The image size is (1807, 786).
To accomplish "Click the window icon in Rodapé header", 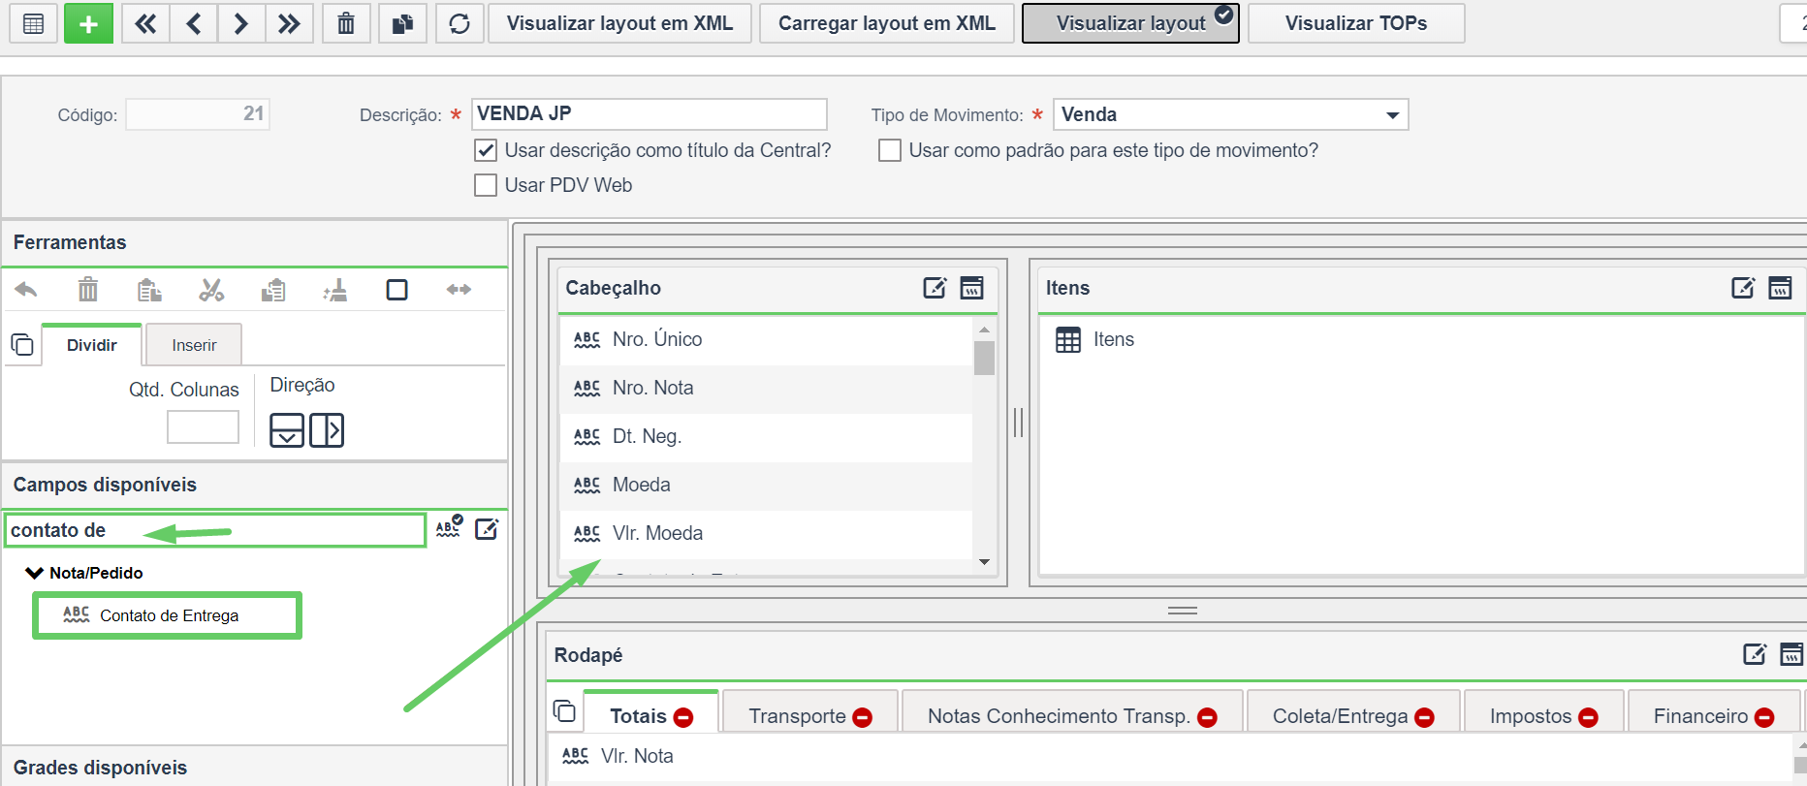I will tap(1791, 654).
